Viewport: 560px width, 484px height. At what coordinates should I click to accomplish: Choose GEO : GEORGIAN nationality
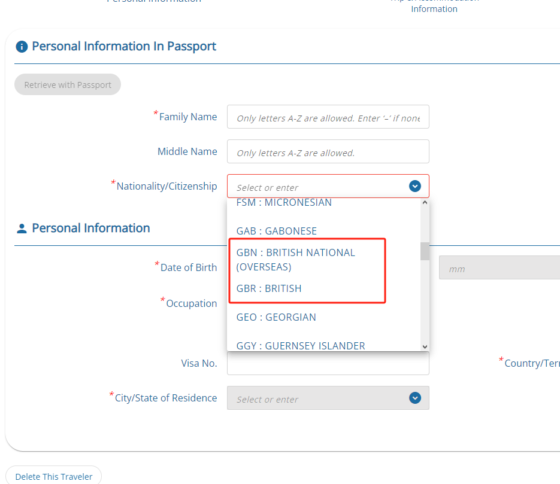click(276, 318)
